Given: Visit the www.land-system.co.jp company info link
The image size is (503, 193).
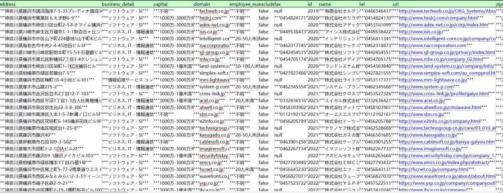Looking at the screenshot, I should (x=446, y=66).
